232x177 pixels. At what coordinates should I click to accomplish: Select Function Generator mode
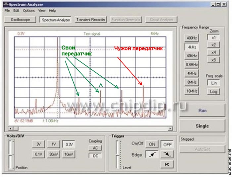[x=126, y=20]
